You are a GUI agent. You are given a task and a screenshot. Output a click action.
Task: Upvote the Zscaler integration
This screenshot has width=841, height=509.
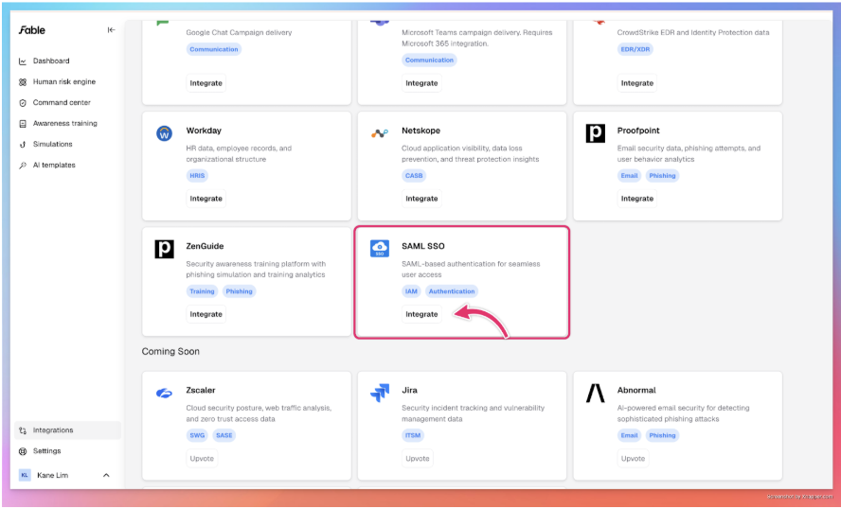[202, 459]
